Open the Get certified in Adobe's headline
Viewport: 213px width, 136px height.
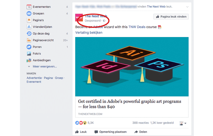click(x=130, y=104)
